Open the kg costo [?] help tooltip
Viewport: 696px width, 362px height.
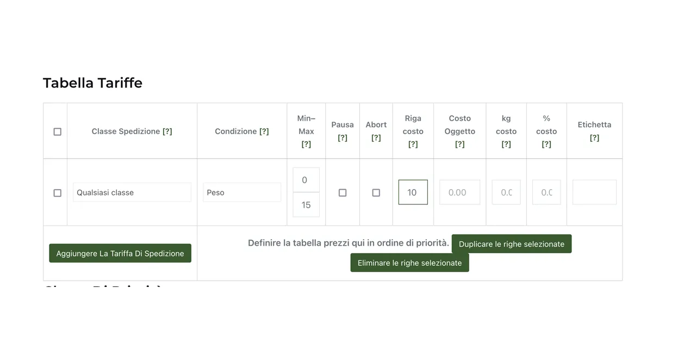click(506, 145)
